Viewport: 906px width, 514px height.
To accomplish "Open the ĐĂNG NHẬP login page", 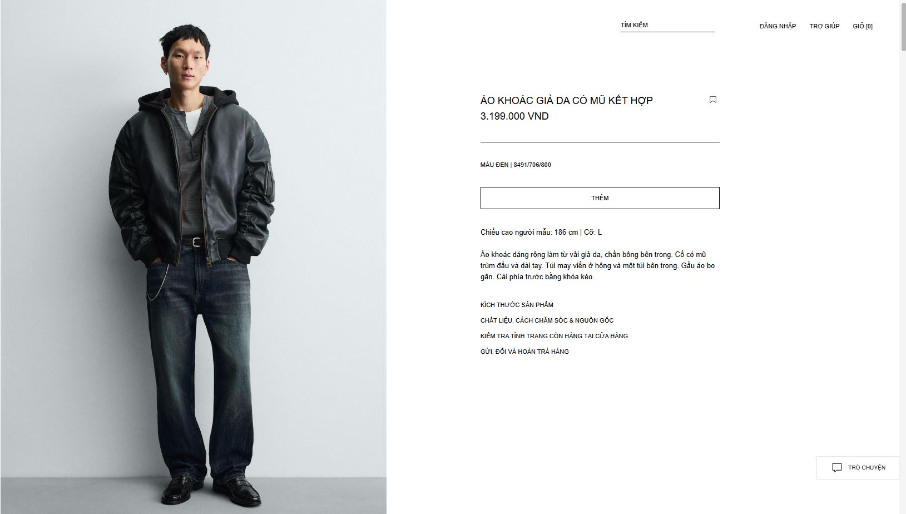I will 778,26.
